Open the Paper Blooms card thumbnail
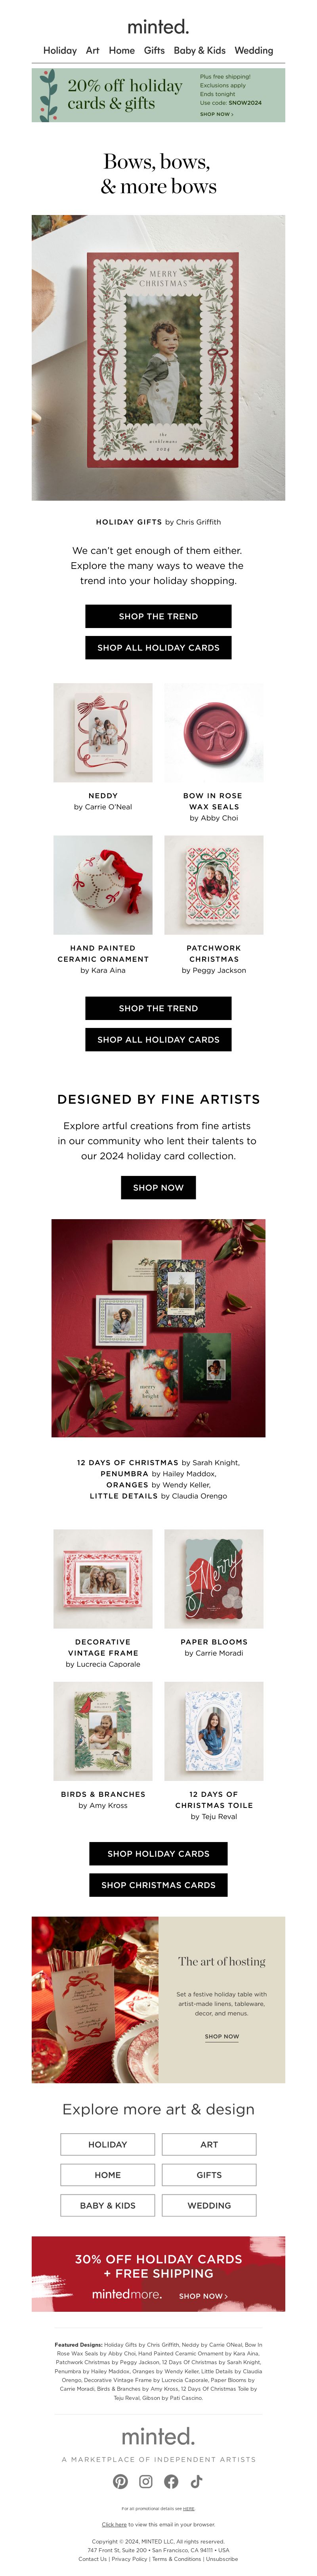 214,1578
